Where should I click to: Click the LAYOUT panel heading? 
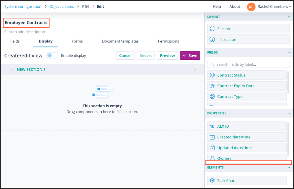pyautogui.click(x=214, y=17)
